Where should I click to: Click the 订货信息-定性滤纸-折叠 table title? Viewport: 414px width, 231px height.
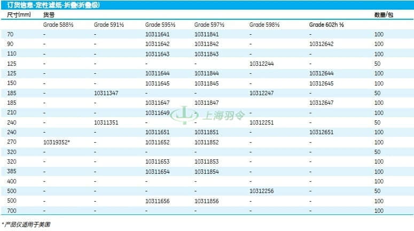click(x=52, y=5)
